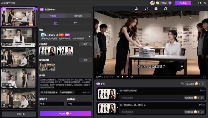Open the music note icon above preview
The image size is (208, 118).
(146, 9)
